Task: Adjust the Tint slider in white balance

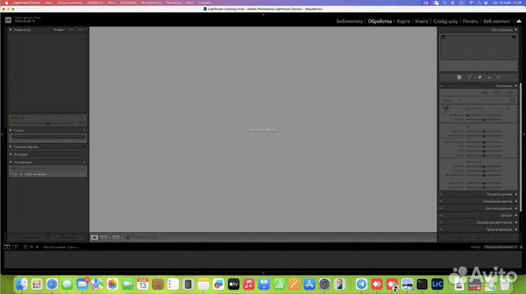Action: (484, 120)
